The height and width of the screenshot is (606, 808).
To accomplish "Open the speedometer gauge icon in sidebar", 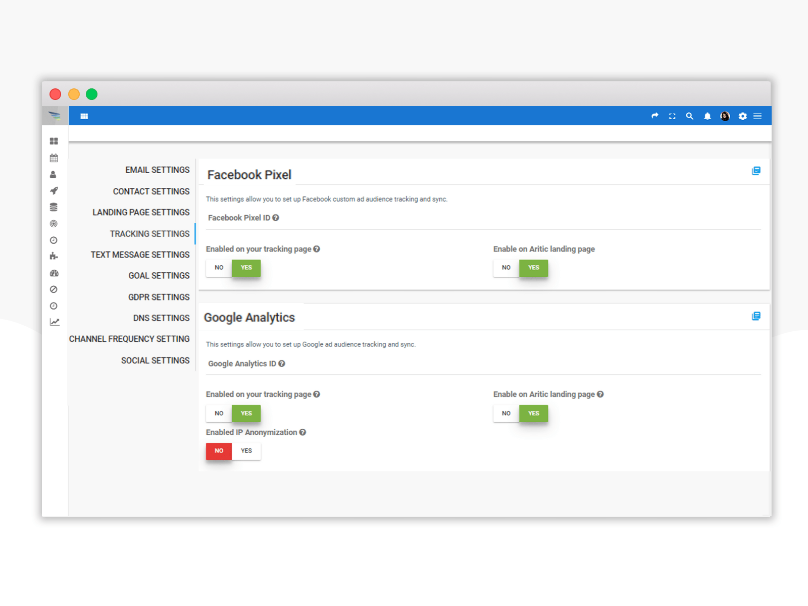I will click(54, 273).
